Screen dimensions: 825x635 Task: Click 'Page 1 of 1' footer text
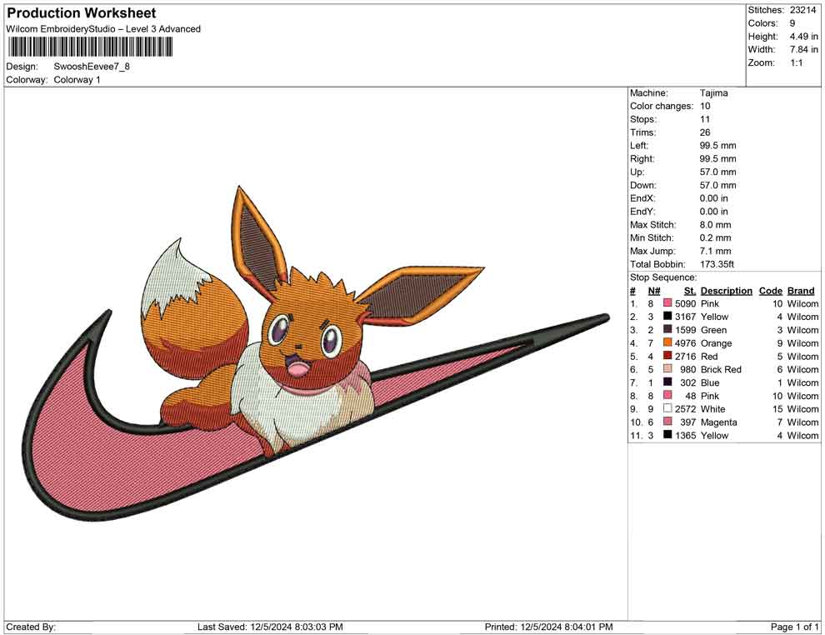[x=794, y=627]
